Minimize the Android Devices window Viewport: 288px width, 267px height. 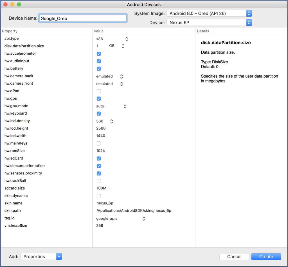pos(12,4)
